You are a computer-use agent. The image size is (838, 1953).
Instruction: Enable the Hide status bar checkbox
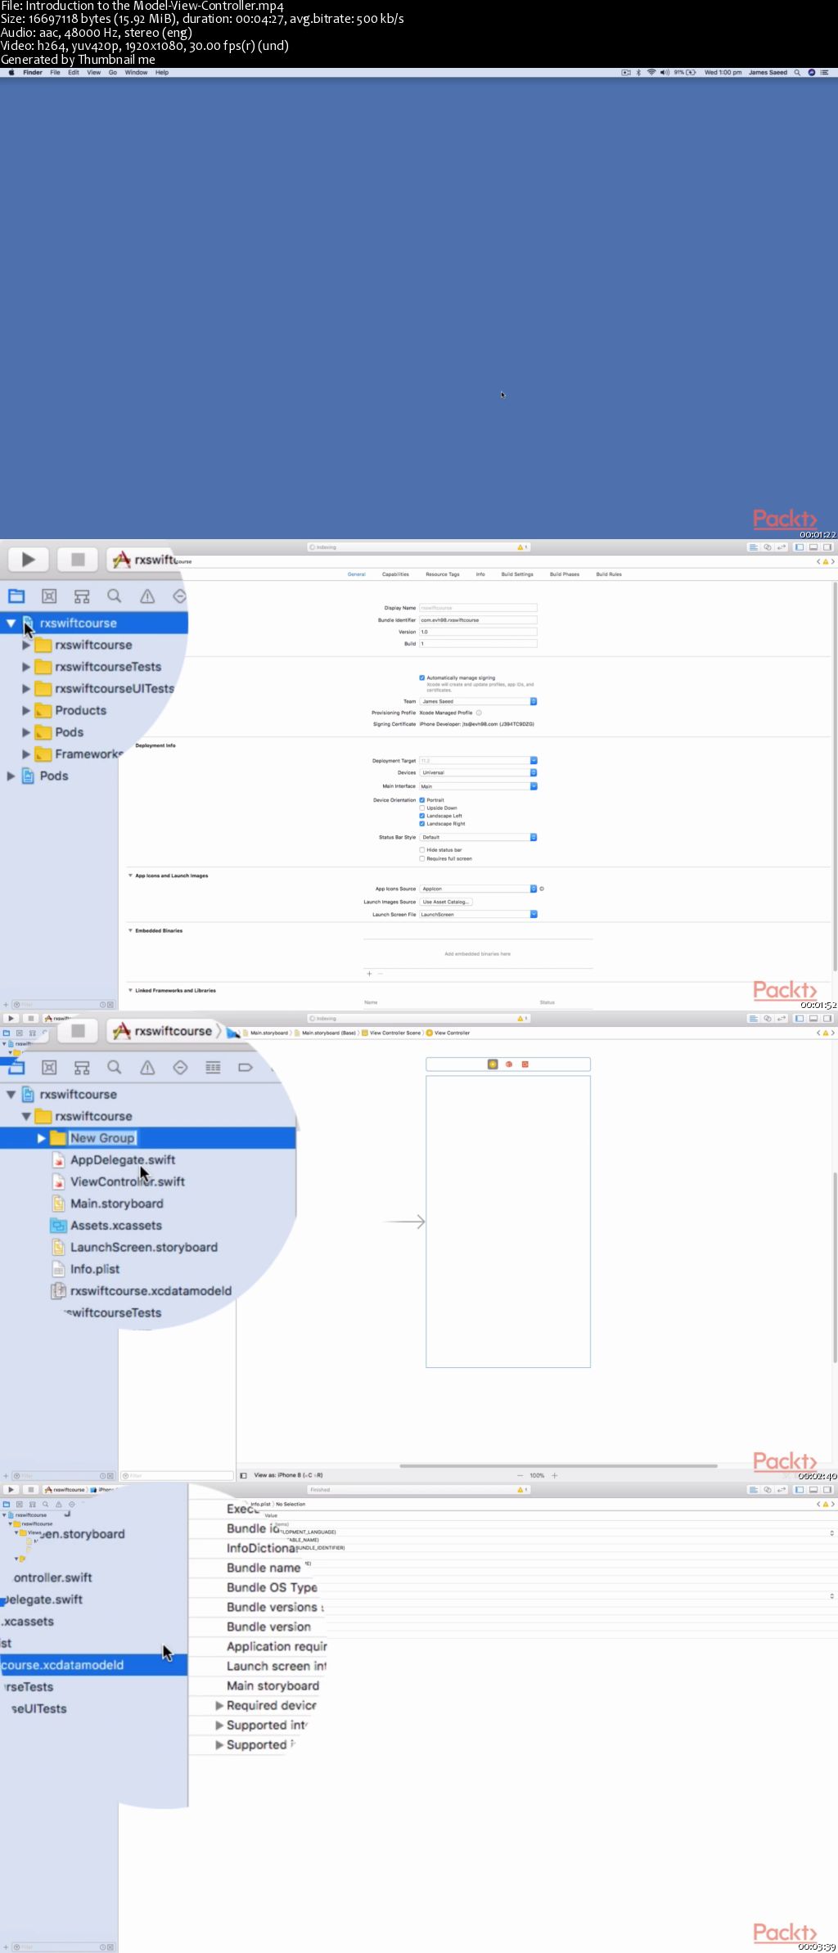[422, 850]
